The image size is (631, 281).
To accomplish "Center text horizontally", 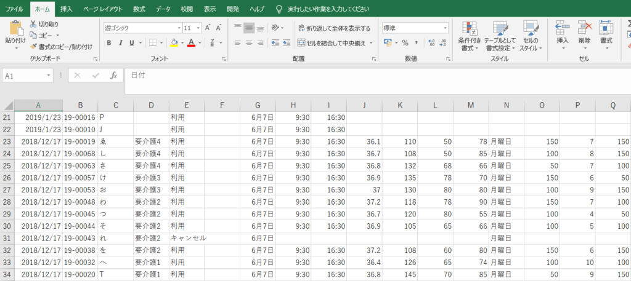I will point(249,42).
